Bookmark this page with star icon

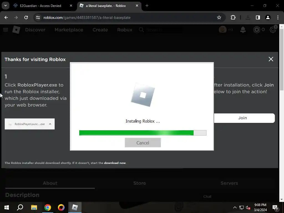[219, 17]
